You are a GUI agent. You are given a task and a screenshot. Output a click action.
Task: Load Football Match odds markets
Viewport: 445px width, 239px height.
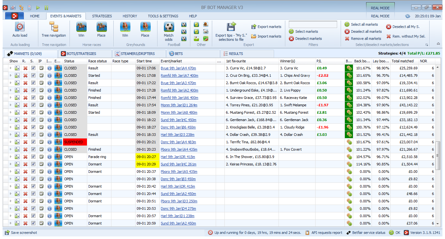tap(169, 31)
